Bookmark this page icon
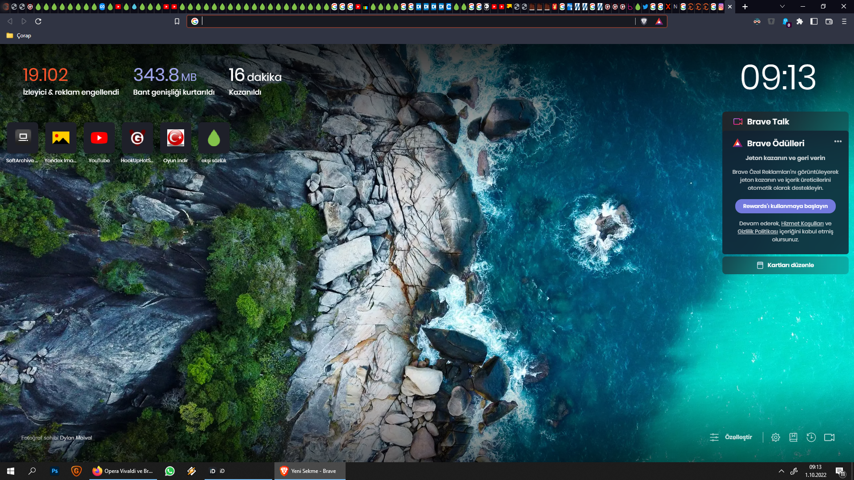854x480 pixels. click(x=177, y=21)
